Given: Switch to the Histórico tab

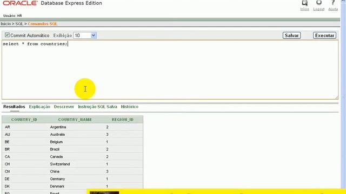Looking at the screenshot, I should tap(130, 107).
